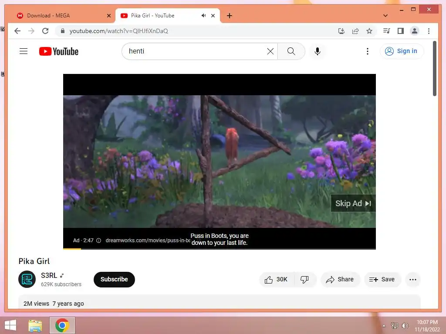The height and width of the screenshot is (334, 446).
Task: Skip the ad
Action: pyautogui.click(x=353, y=204)
